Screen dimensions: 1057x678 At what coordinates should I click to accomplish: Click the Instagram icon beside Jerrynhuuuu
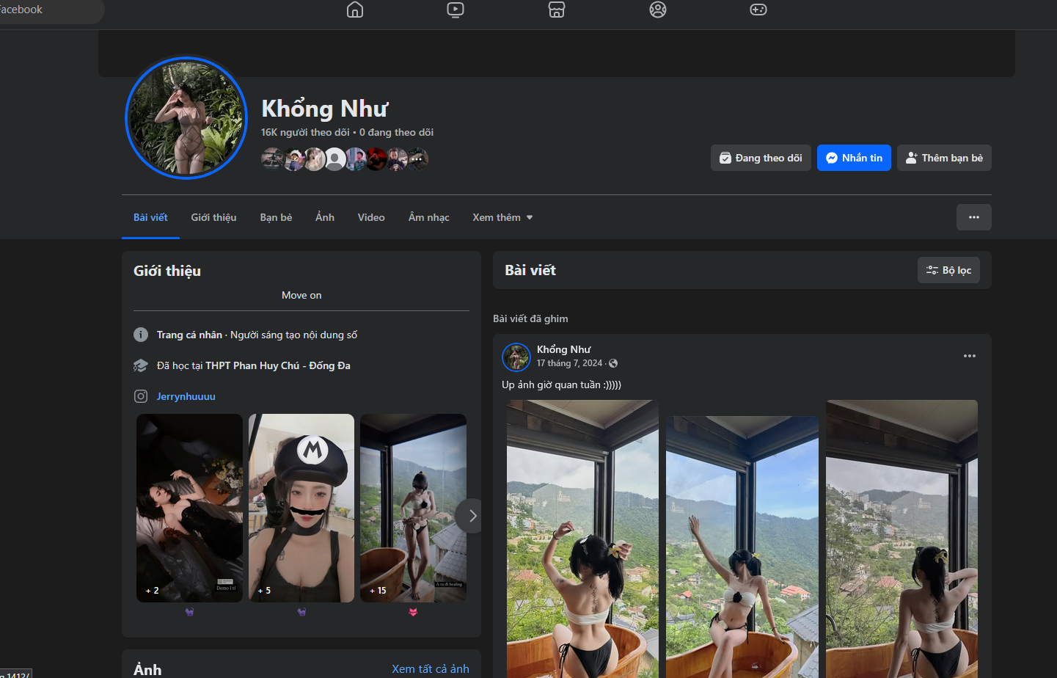pos(141,396)
